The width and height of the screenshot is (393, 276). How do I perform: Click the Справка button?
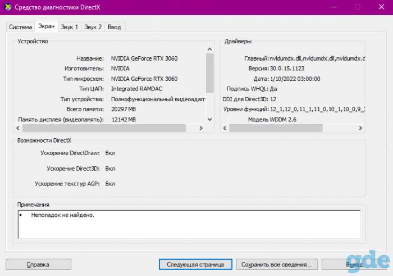click(x=38, y=264)
